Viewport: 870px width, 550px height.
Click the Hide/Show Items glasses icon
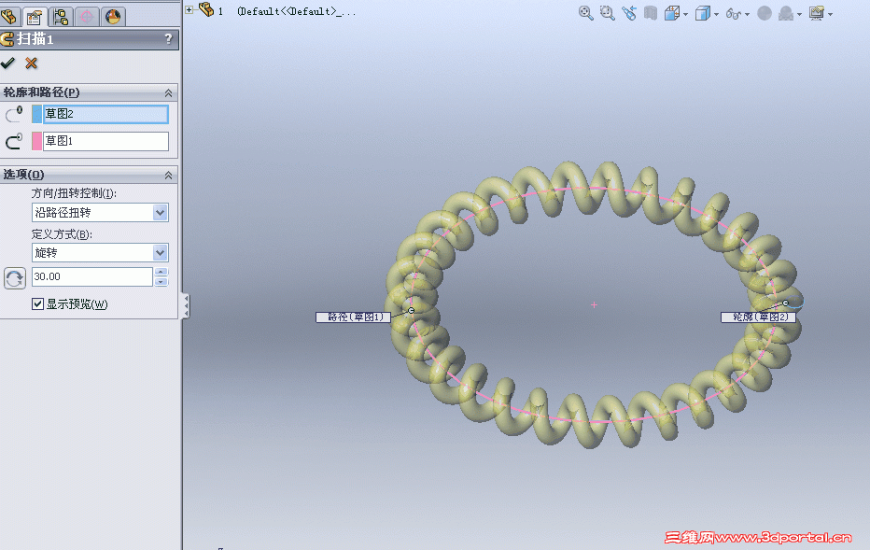(x=733, y=14)
